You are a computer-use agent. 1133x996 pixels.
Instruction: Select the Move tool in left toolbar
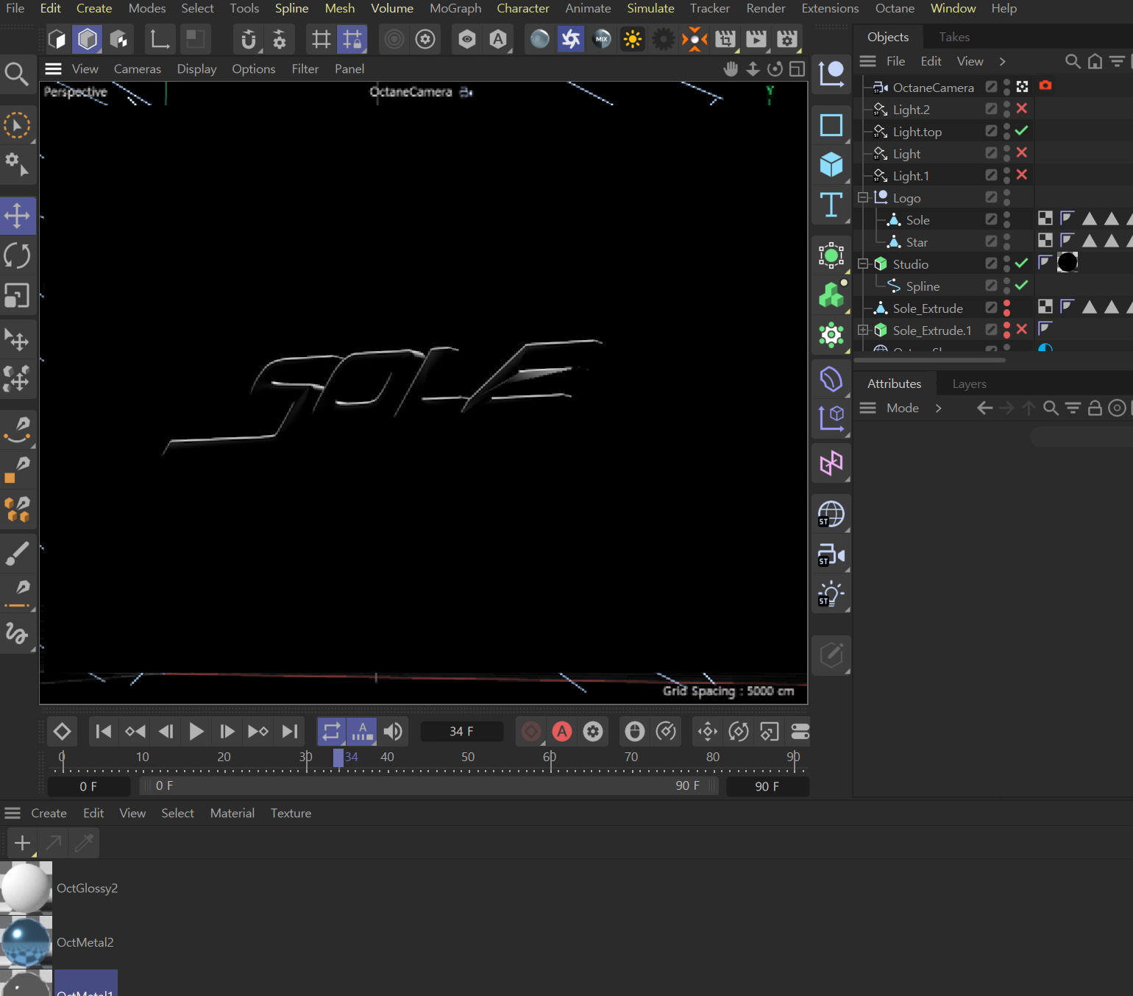(x=18, y=216)
